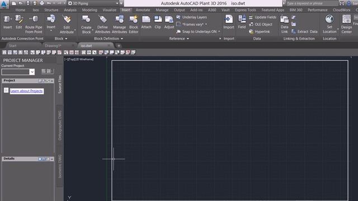Open the Current Project combo box arrow
This screenshot has width=358, height=201.
coord(32,72)
